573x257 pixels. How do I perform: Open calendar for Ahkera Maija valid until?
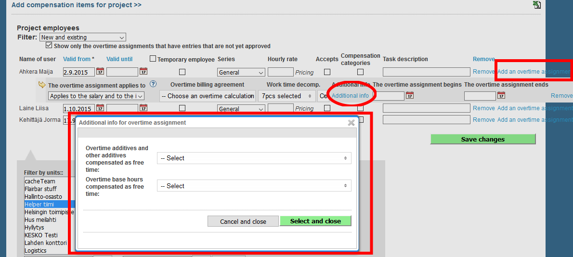coord(143,72)
